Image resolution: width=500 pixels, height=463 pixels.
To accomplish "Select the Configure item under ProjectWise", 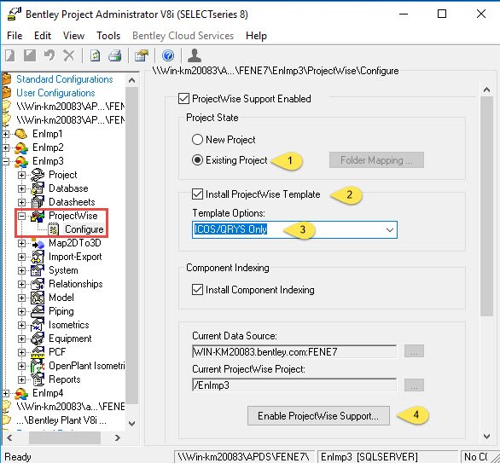I will click(84, 229).
